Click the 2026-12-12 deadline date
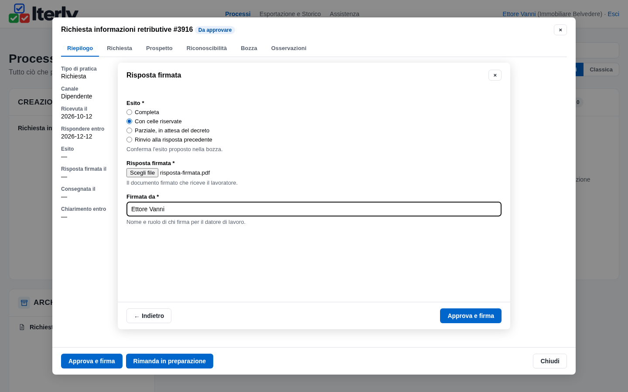The height and width of the screenshot is (392, 628). click(x=77, y=136)
